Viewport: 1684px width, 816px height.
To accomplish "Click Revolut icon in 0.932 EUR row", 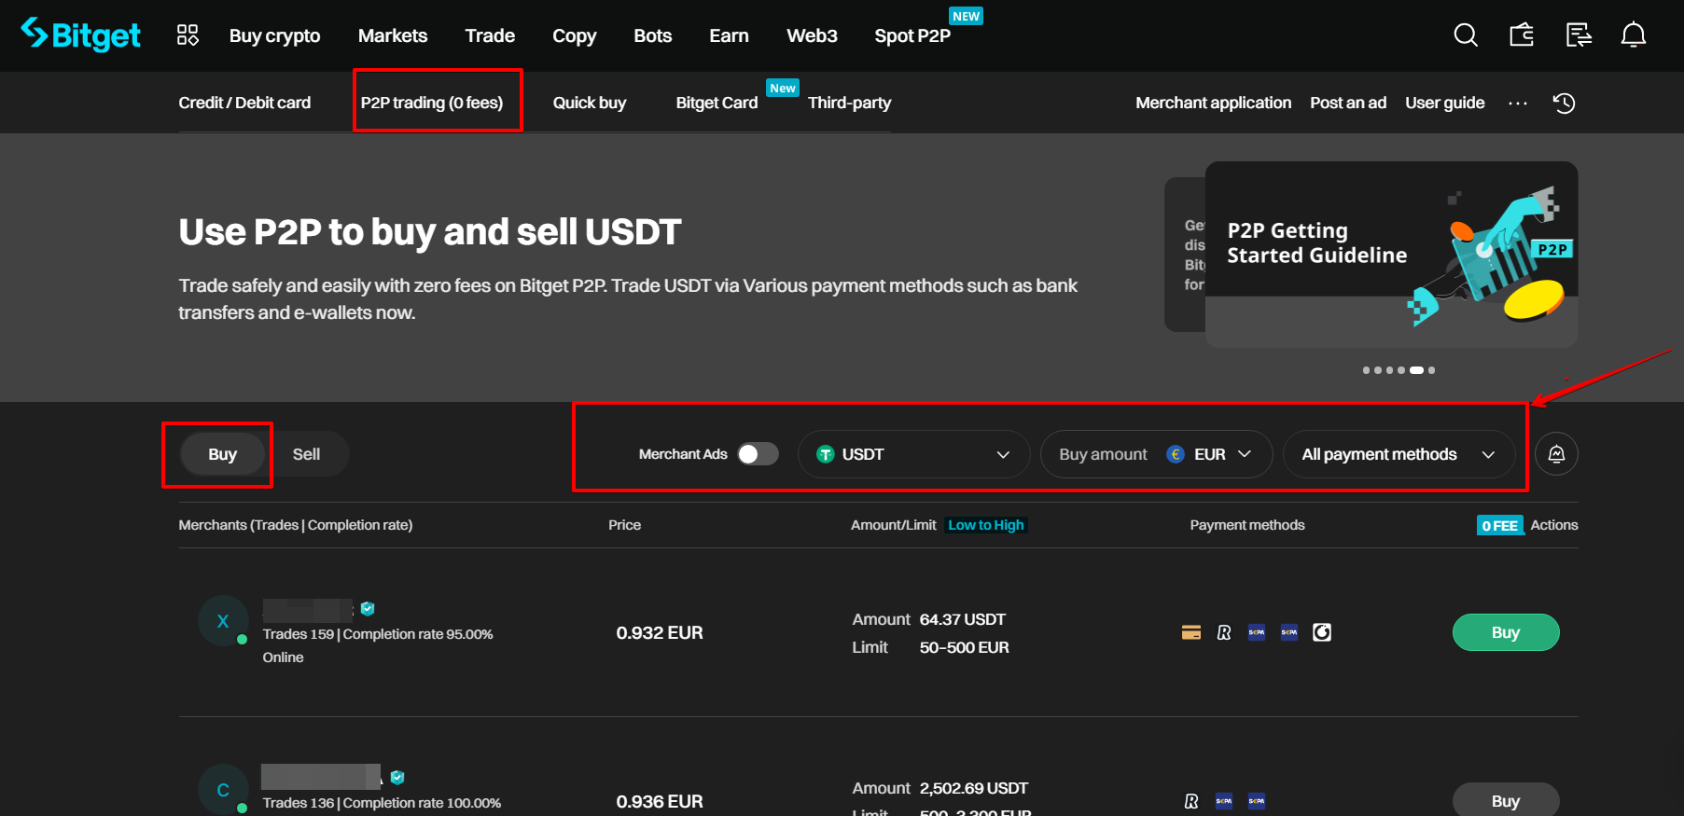I will pyautogui.click(x=1224, y=632).
